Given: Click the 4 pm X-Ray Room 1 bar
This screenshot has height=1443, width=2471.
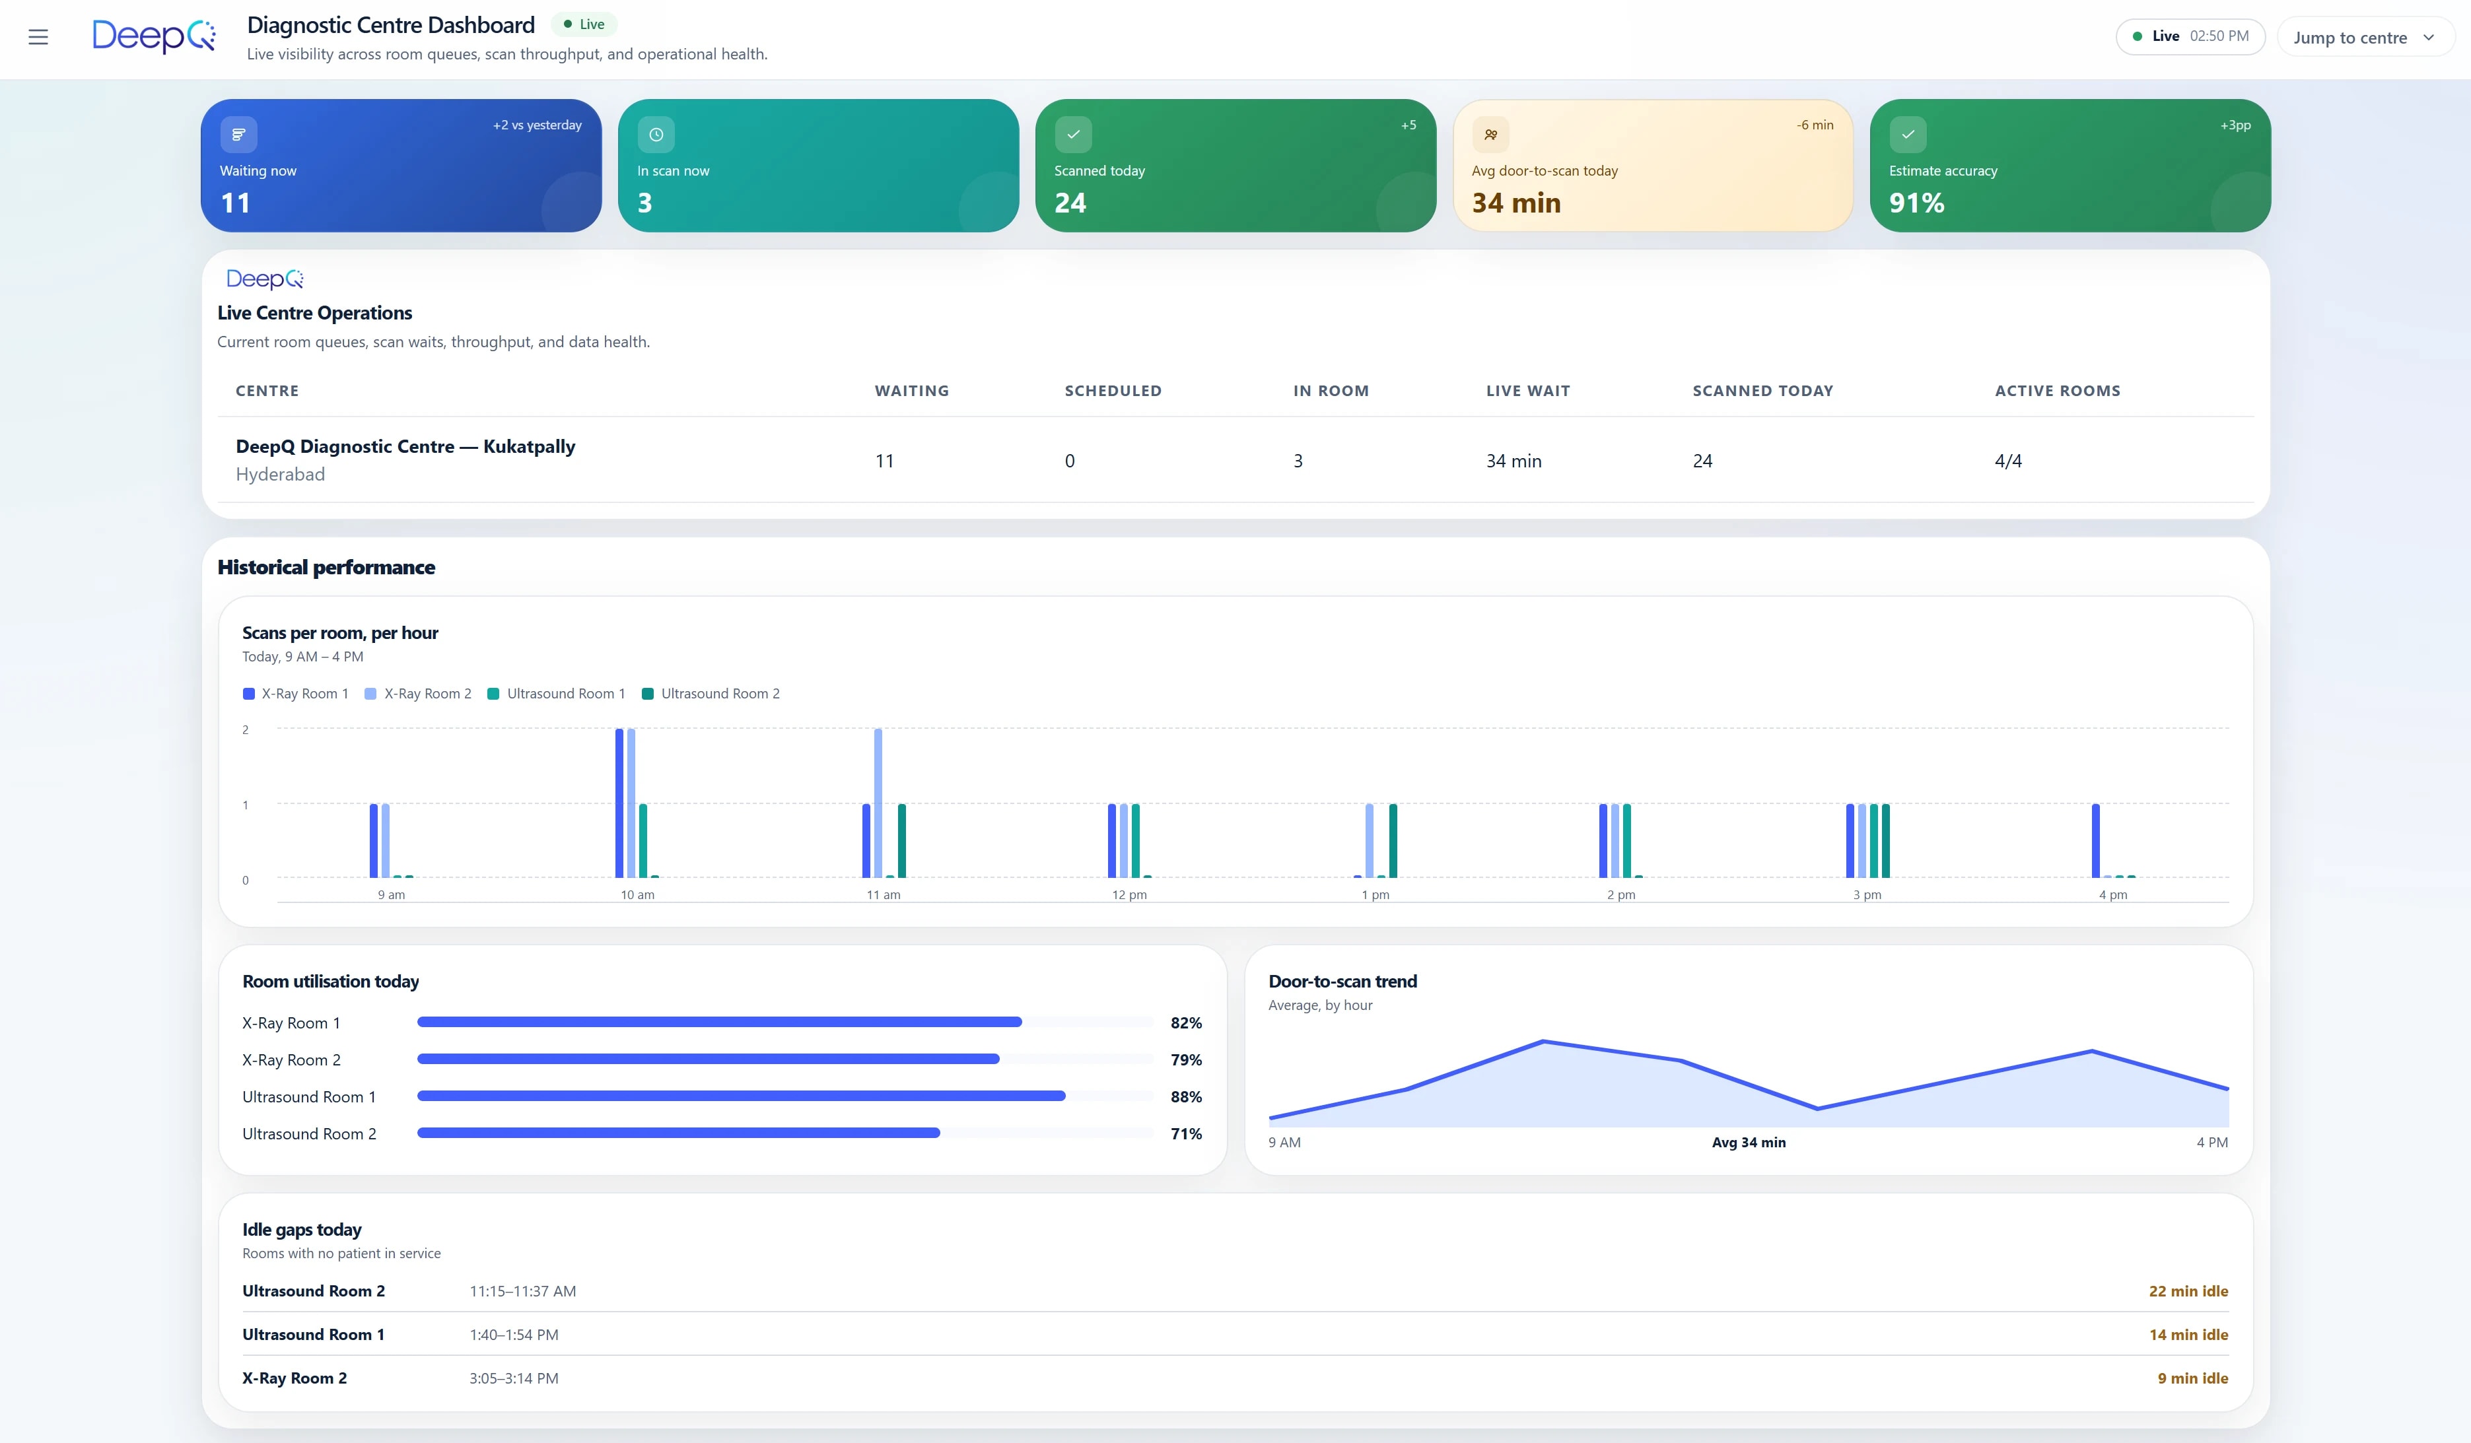Looking at the screenshot, I should pyautogui.click(x=2095, y=841).
